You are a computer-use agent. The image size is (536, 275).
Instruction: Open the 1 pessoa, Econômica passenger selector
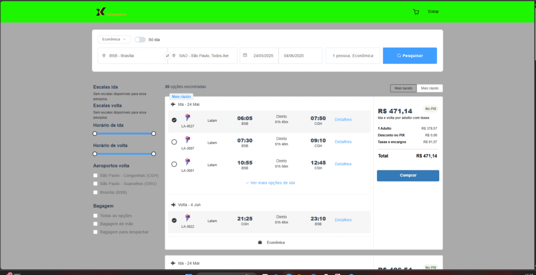pos(353,55)
